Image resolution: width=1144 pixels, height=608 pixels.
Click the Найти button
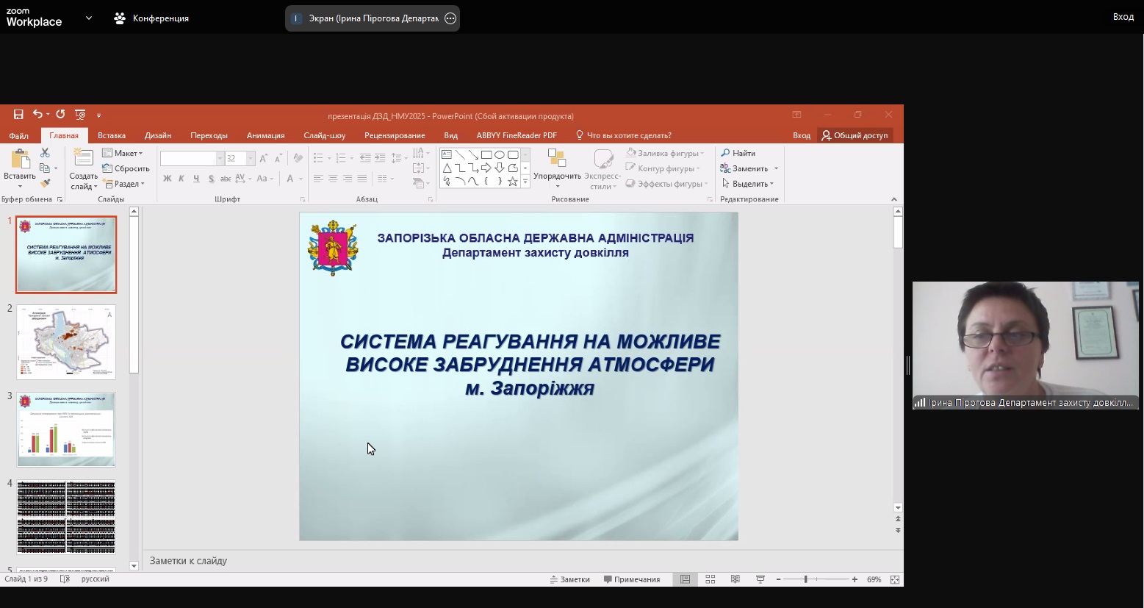pyautogui.click(x=738, y=153)
